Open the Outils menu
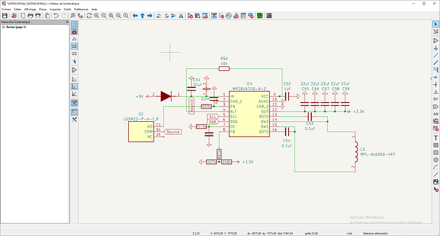 (68, 10)
